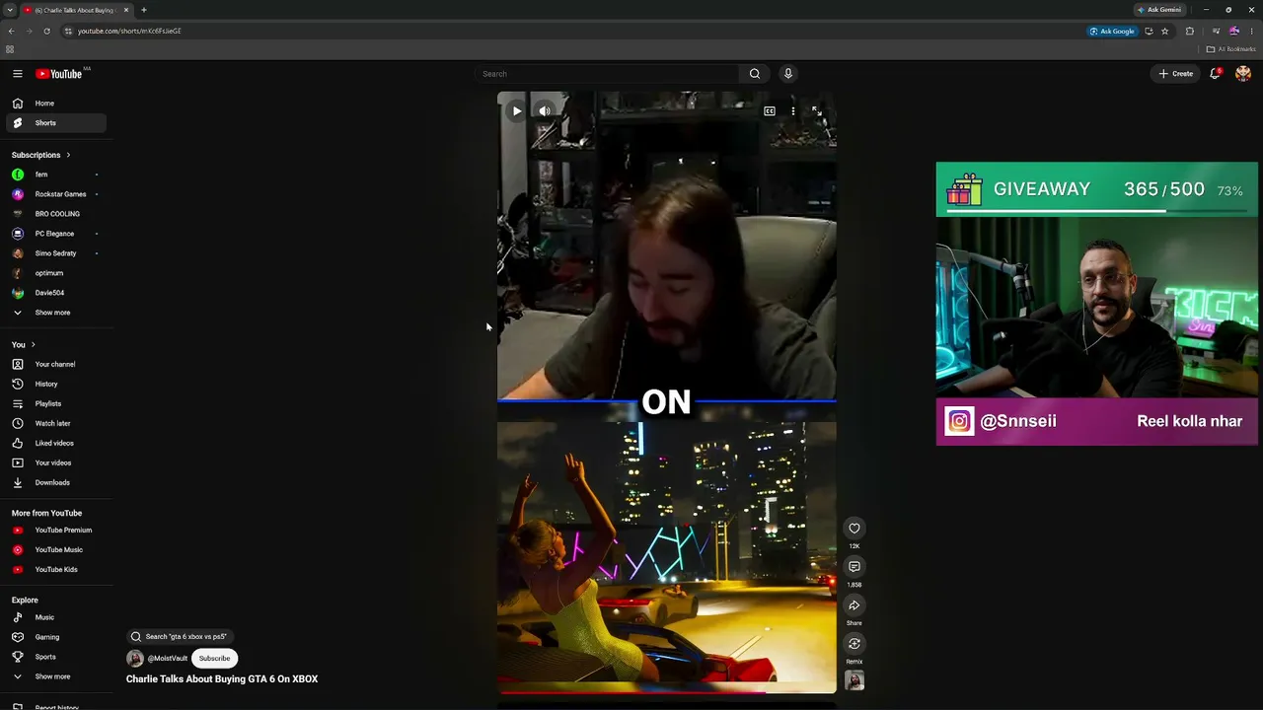The width and height of the screenshot is (1263, 710).
Task: Open watch History
Action: pos(56,385)
